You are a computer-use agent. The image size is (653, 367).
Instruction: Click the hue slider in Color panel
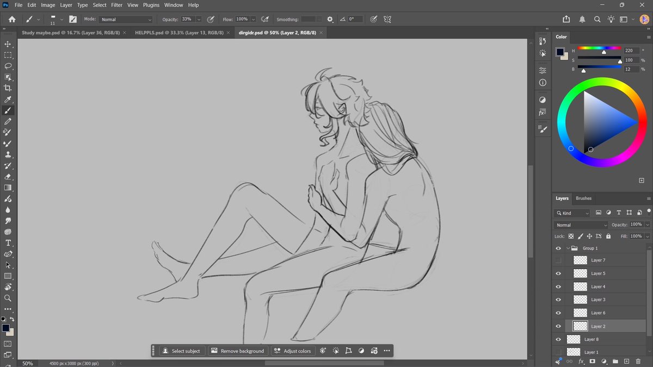[599, 49]
